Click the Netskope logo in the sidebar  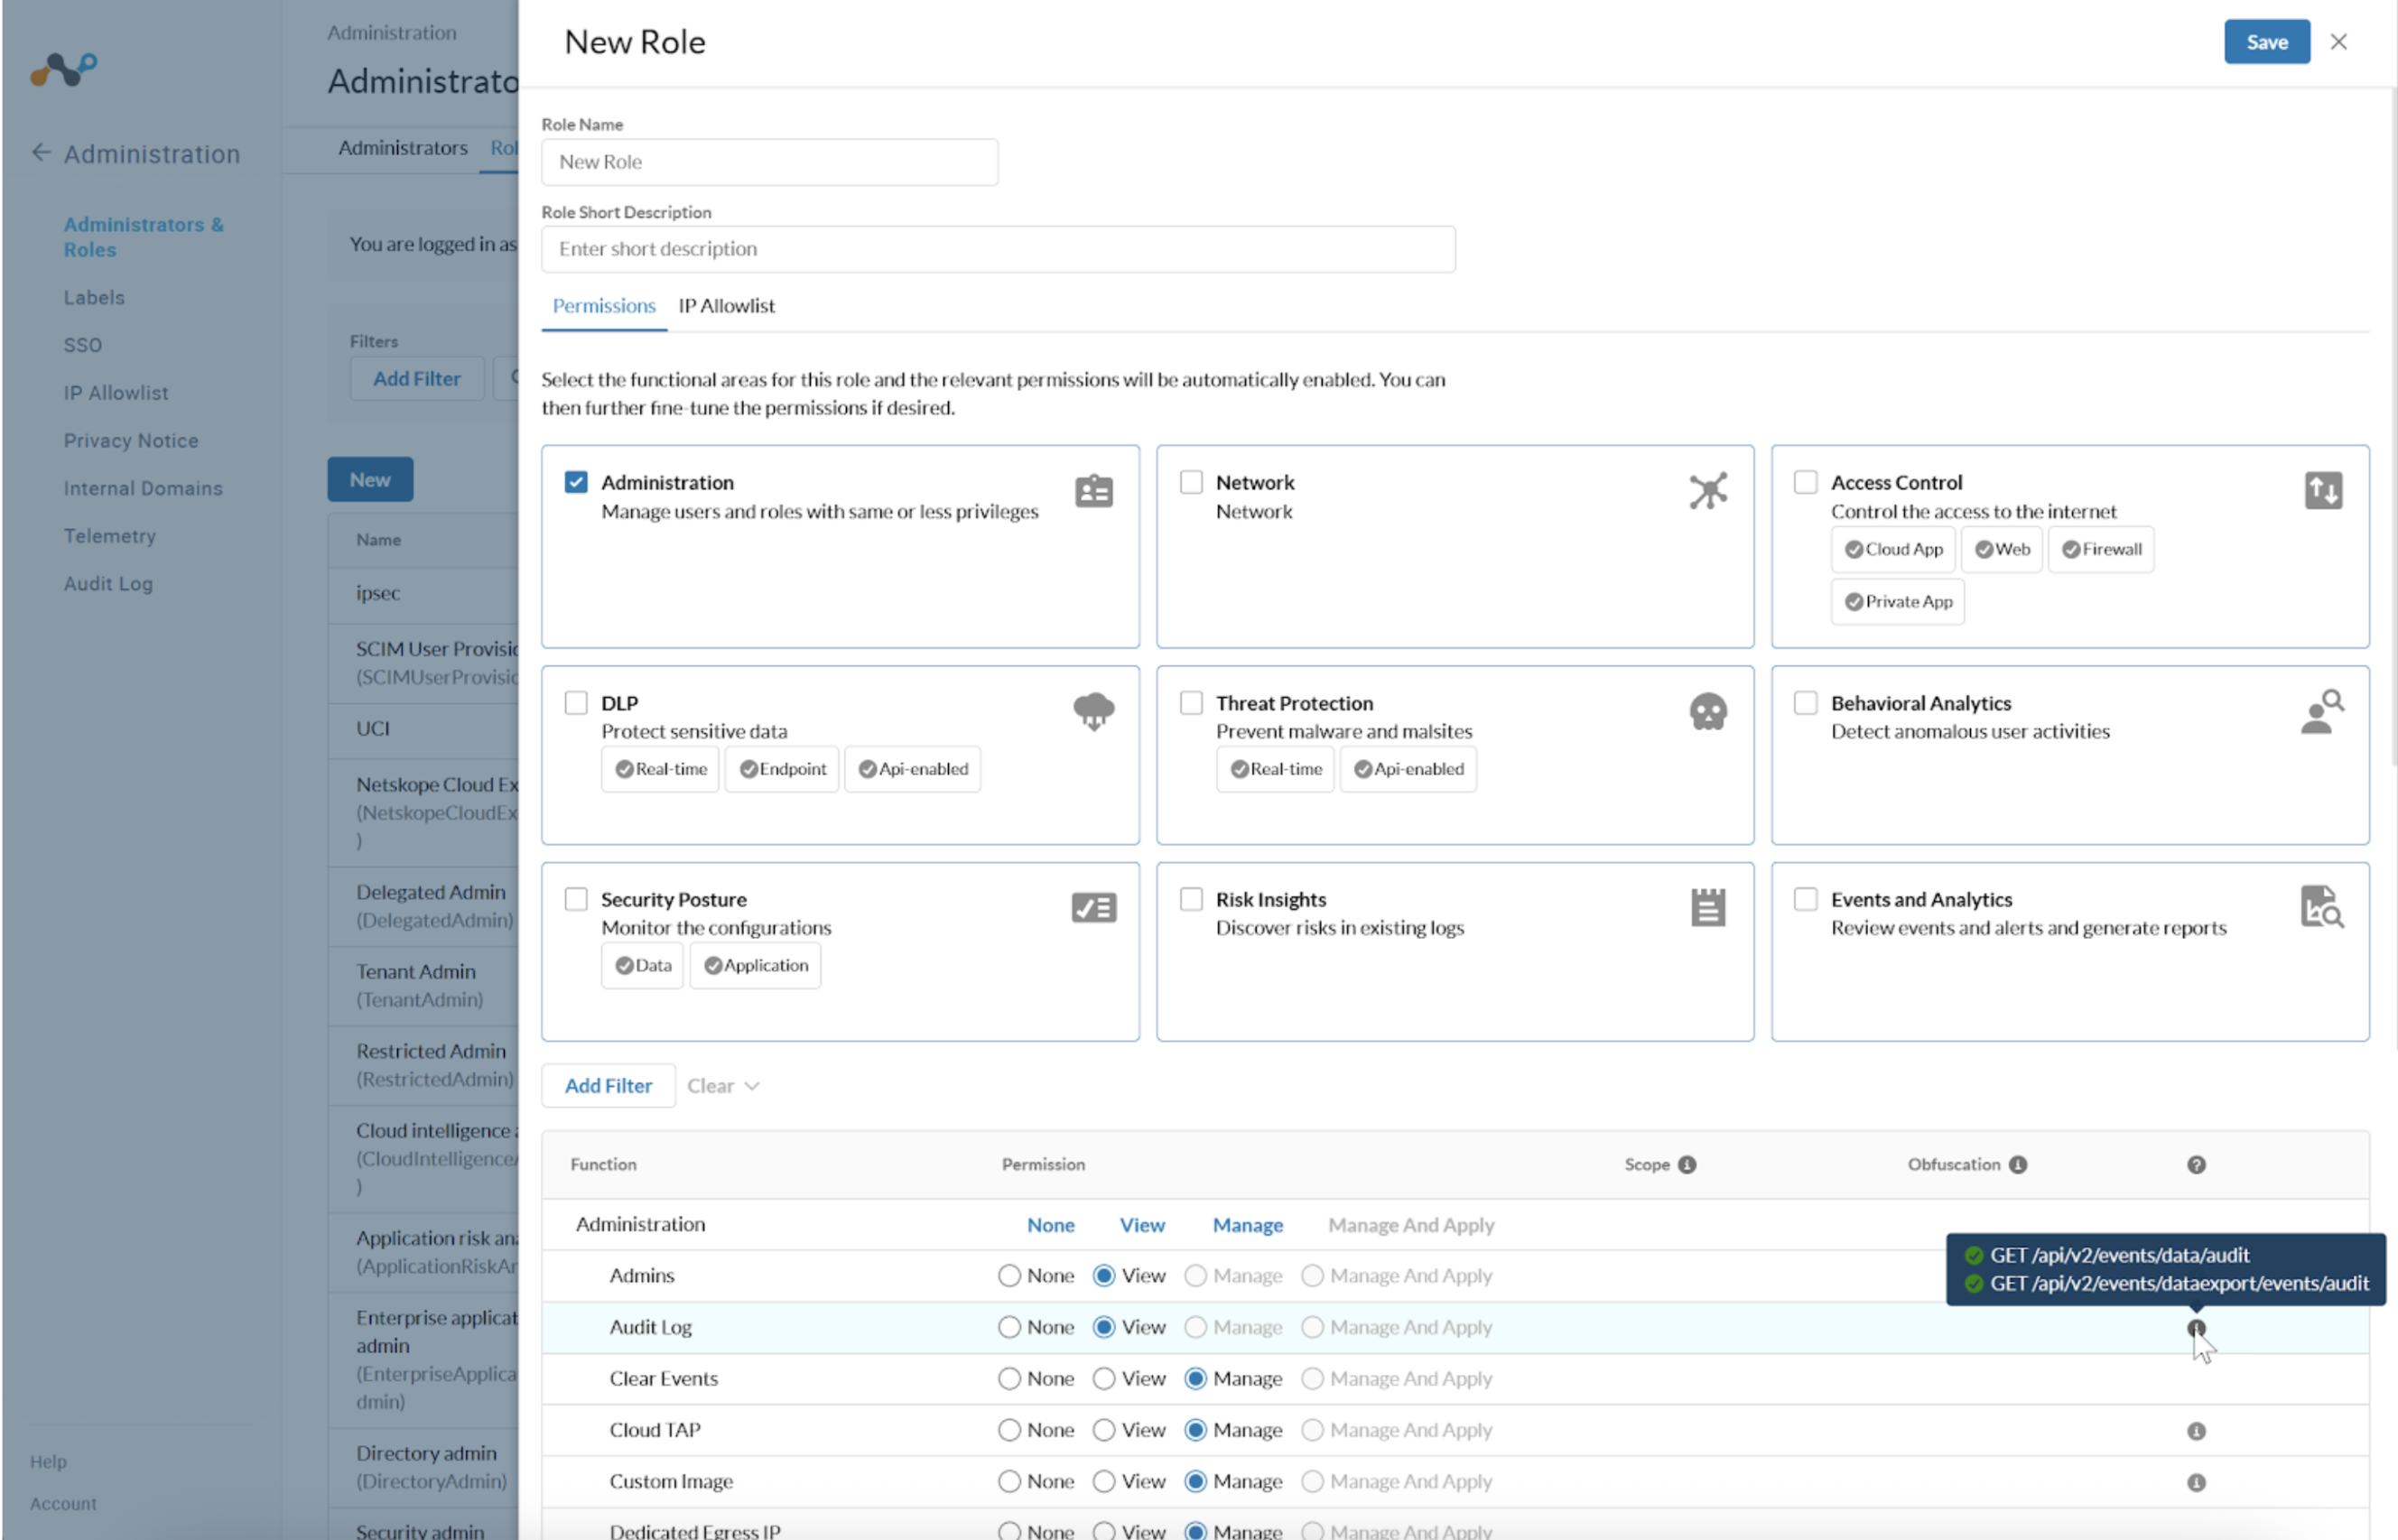[x=64, y=69]
